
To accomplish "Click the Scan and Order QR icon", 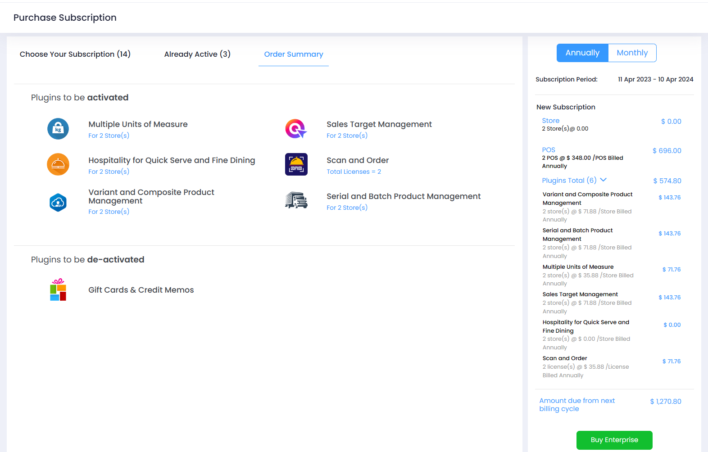I will coord(296,164).
